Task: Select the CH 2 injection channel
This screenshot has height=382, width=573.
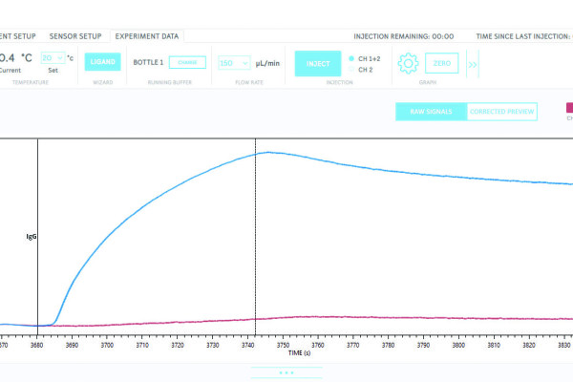Action: [351, 69]
